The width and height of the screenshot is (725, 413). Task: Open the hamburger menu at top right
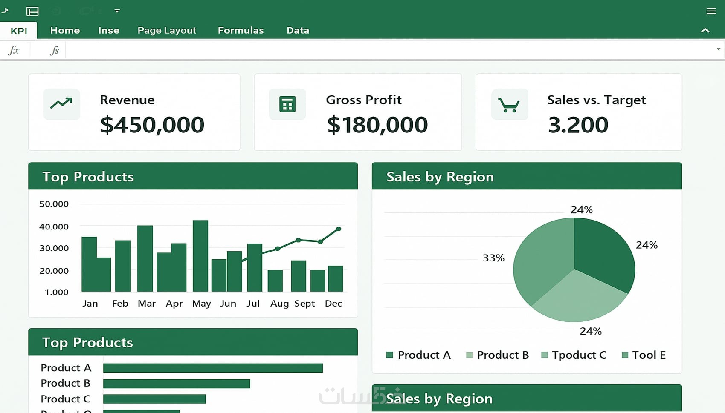711,11
